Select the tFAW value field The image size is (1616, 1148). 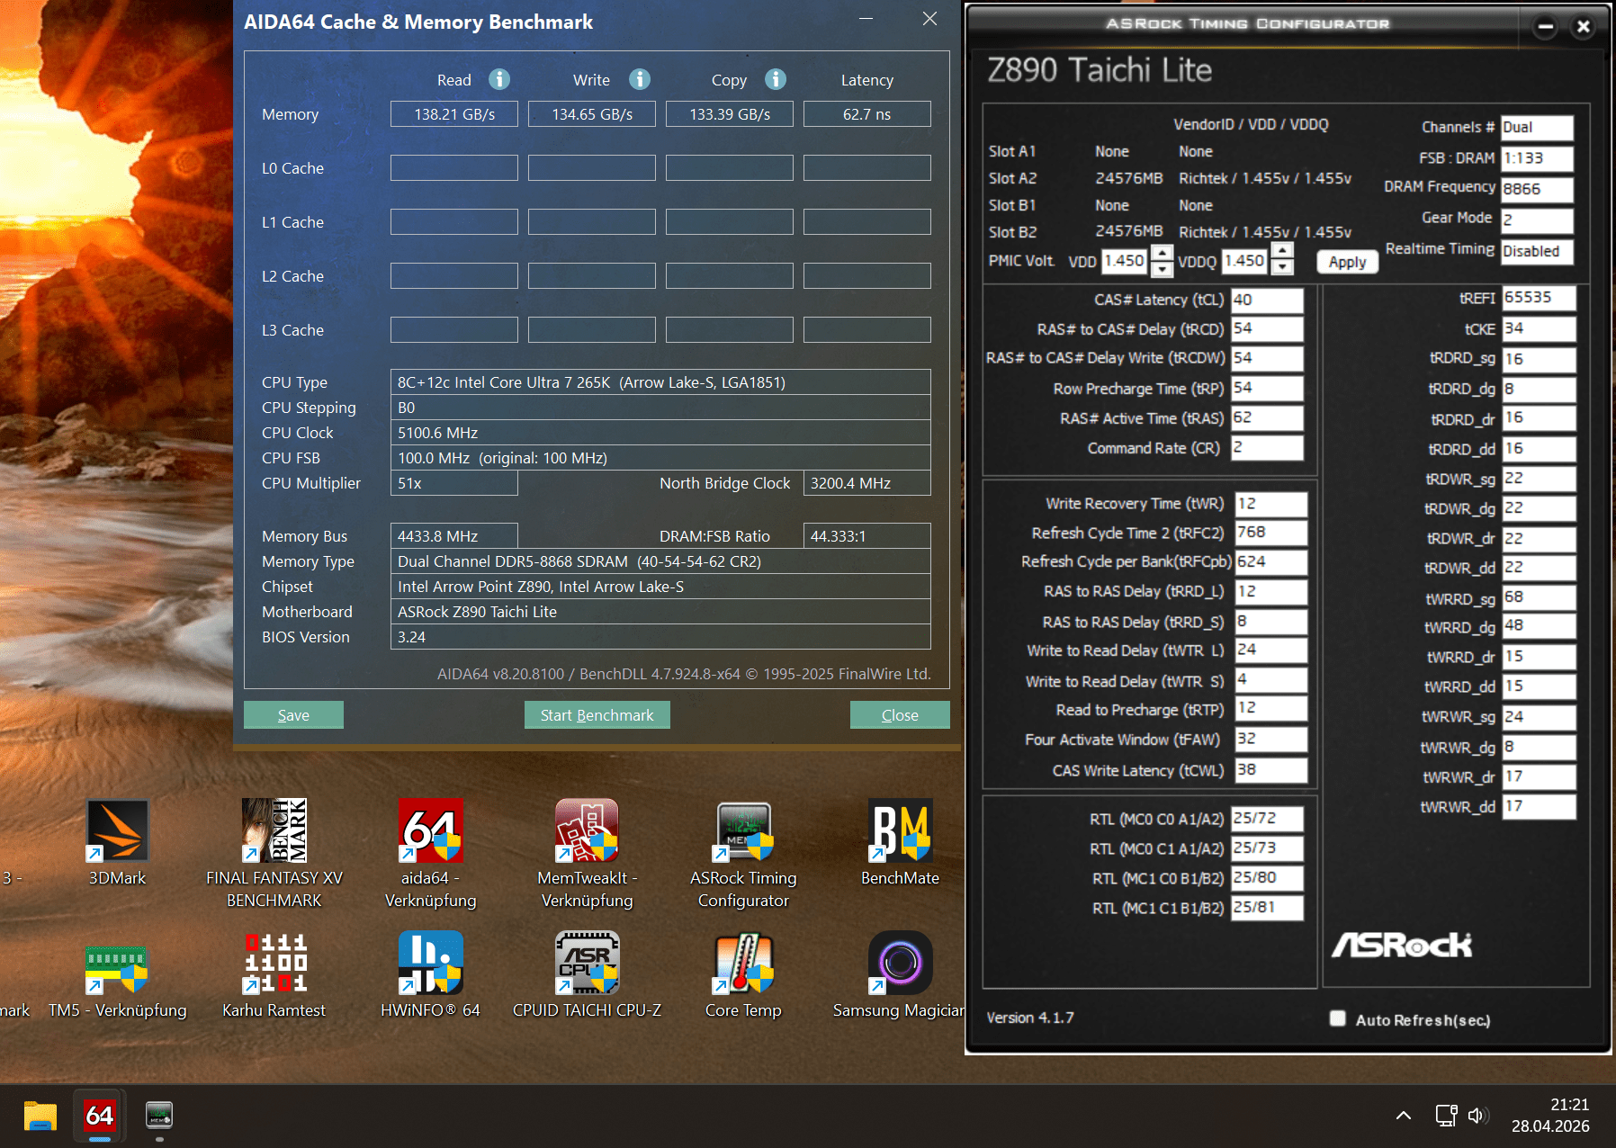[x=1270, y=739]
